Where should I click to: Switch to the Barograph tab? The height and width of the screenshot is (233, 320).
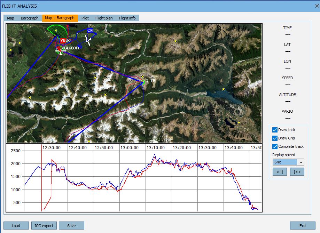click(x=30, y=18)
